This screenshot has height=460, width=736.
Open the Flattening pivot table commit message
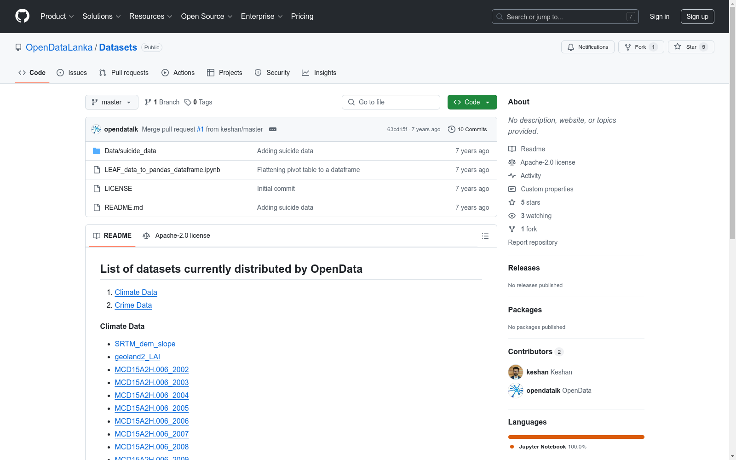pos(309,170)
